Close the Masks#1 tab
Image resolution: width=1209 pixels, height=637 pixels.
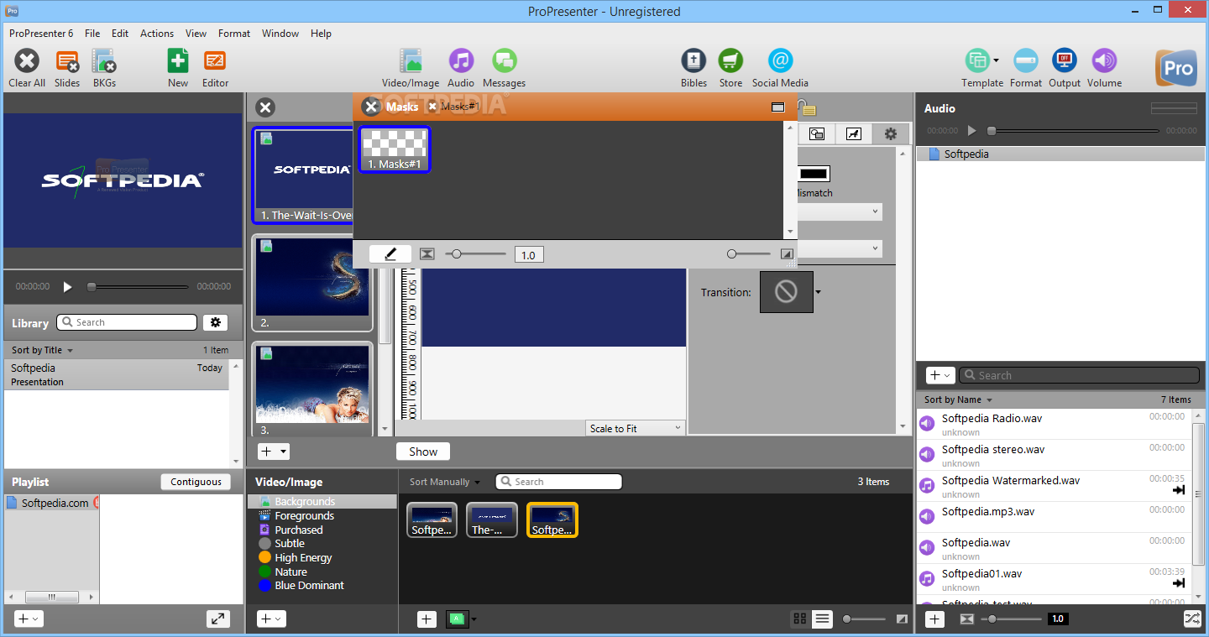click(x=432, y=107)
